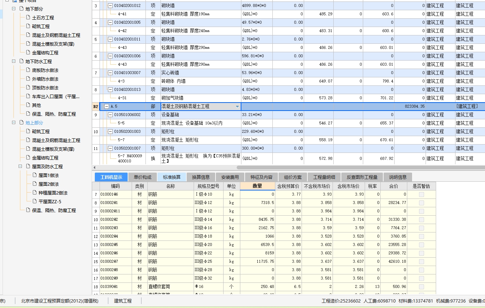Open the 反查图形工程量 tab
Screen dimensions: 485x308
click(362, 177)
